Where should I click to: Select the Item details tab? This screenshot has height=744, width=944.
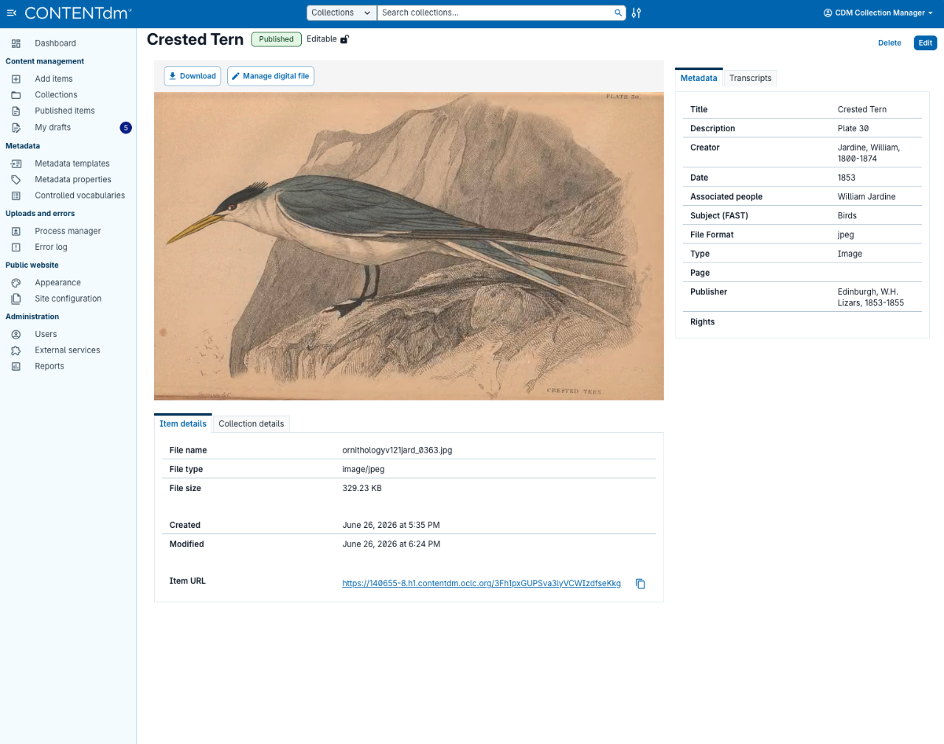click(183, 424)
